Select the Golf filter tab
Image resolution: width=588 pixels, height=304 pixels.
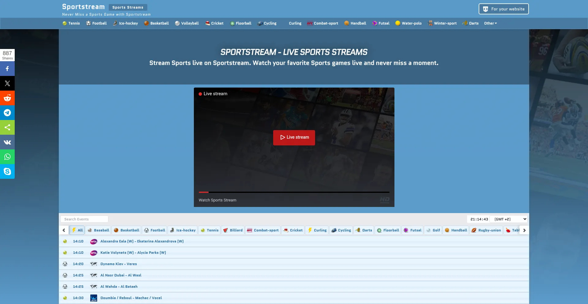pyautogui.click(x=433, y=230)
